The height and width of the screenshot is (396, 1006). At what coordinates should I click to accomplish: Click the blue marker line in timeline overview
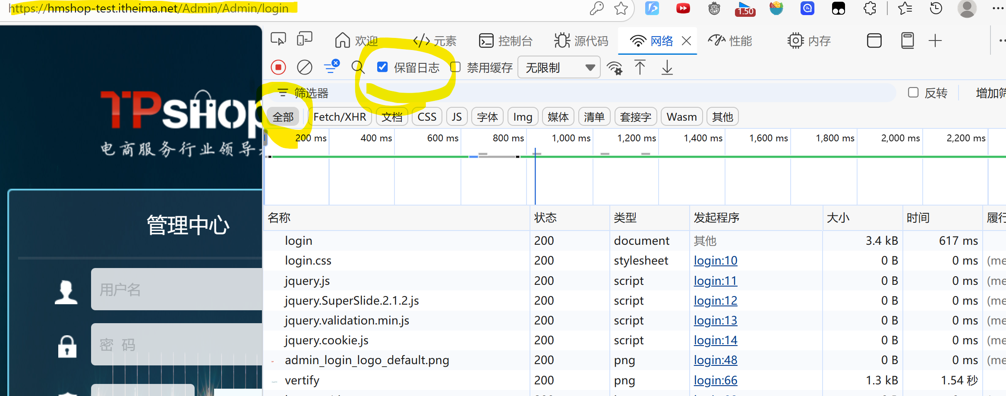[535, 177]
